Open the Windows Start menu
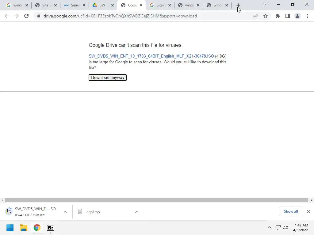Screen dimensions: 314x235 pyautogui.click(x=10, y=228)
